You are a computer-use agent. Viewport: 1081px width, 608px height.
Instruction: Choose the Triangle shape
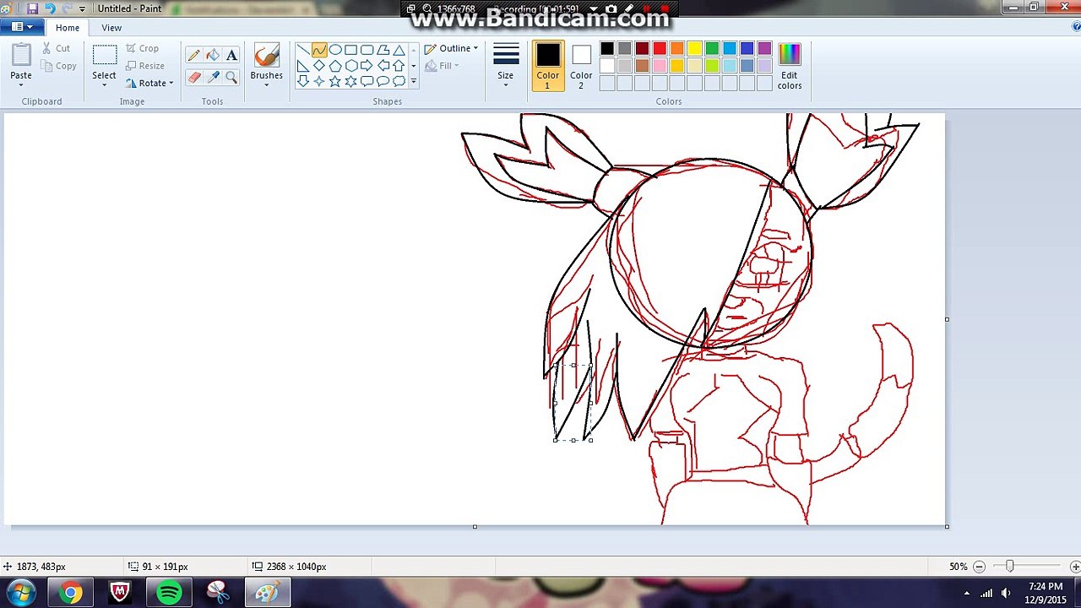(x=399, y=50)
